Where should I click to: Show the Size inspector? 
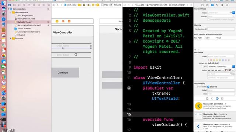click(222, 5)
